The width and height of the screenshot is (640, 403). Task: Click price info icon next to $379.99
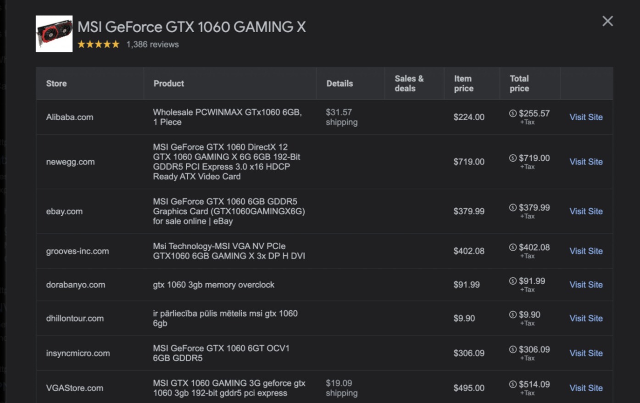pyautogui.click(x=513, y=207)
